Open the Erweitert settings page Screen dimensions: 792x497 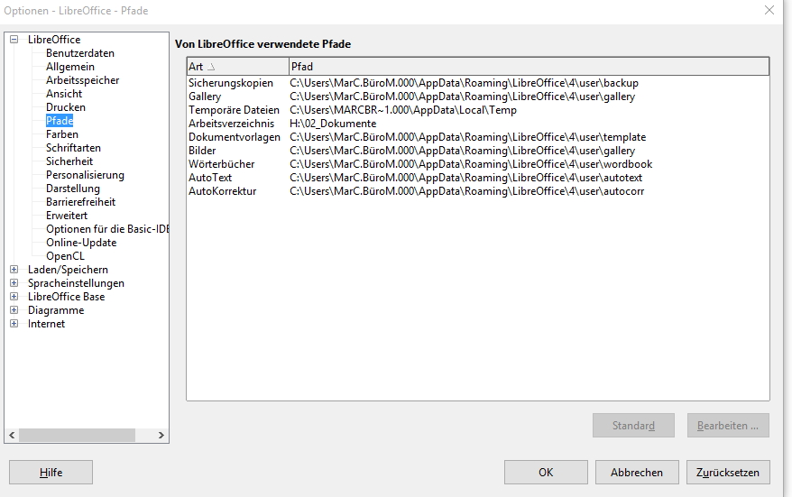pos(67,216)
